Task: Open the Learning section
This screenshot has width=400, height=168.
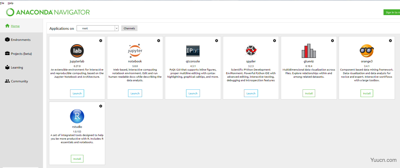Action: point(17,68)
